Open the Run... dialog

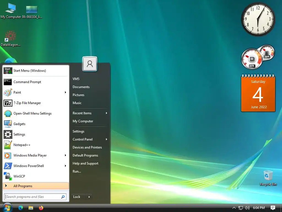pos(77,171)
